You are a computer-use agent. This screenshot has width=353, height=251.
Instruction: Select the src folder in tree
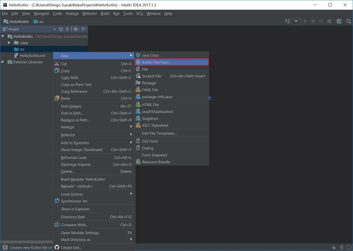pos(44,49)
